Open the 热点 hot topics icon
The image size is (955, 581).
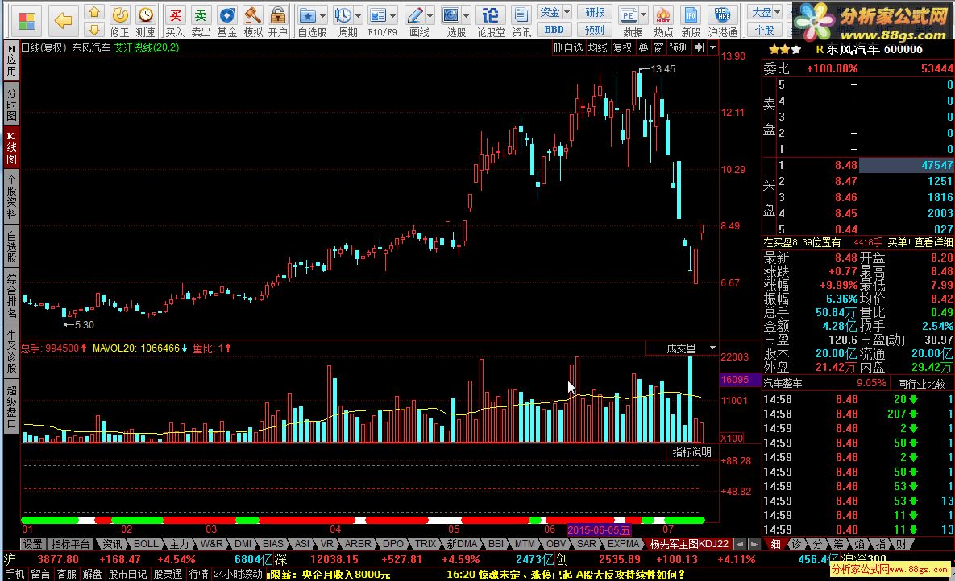pyautogui.click(x=663, y=21)
